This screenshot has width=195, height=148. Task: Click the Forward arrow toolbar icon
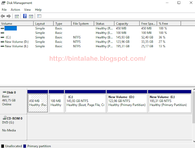pyautogui.click(x=9, y=16)
